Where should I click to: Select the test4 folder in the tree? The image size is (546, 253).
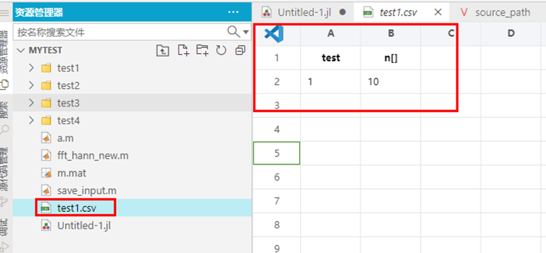(133, 121)
